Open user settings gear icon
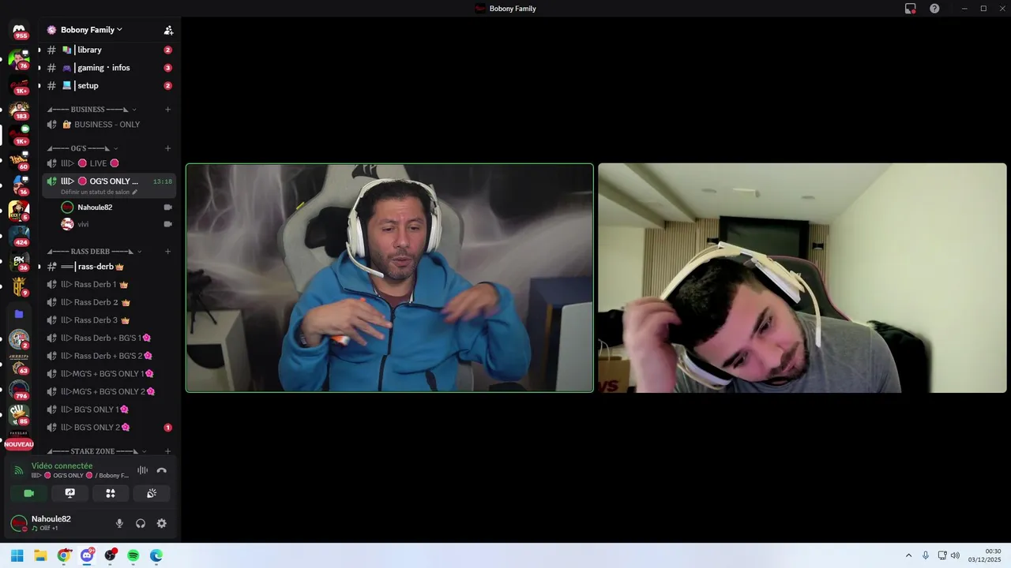The height and width of the screenshot is (568, 1011). (162, 523)
